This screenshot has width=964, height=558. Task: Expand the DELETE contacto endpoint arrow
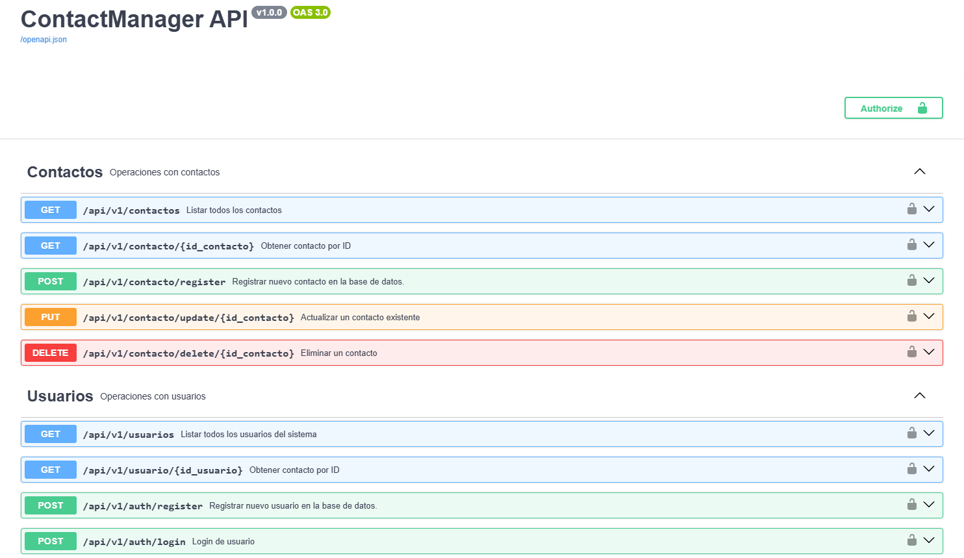pyautogui.click(x=929, y=352)
